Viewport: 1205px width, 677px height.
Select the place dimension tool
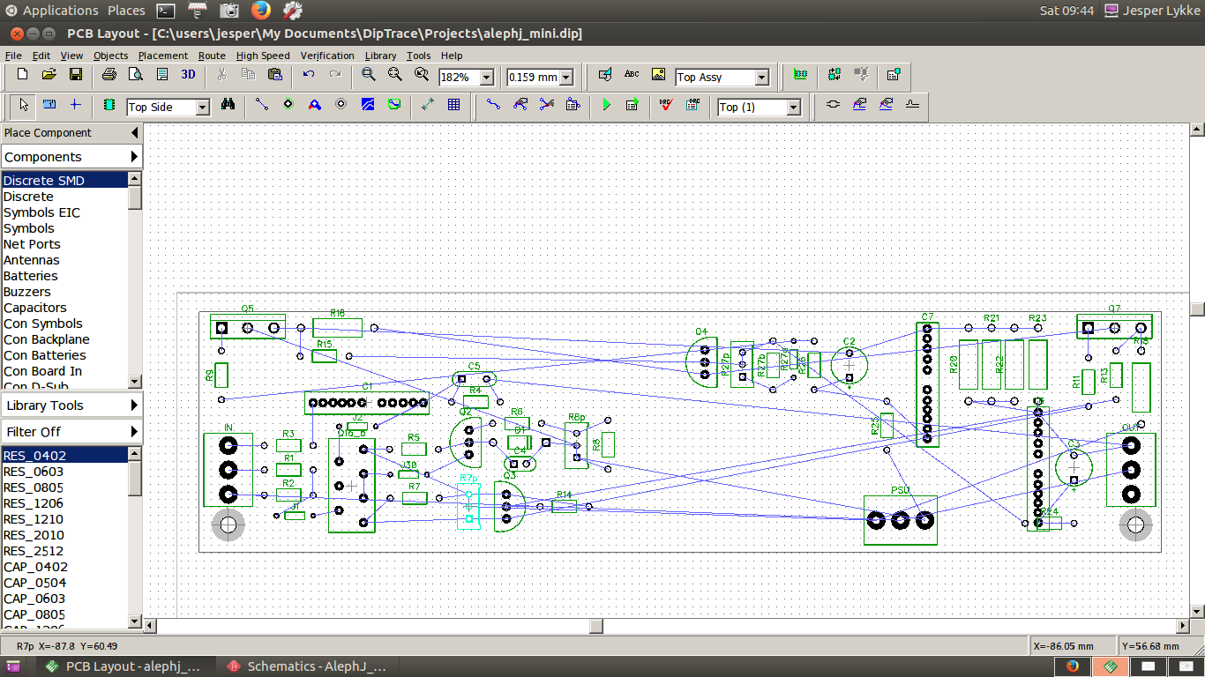tap(428, 105)
